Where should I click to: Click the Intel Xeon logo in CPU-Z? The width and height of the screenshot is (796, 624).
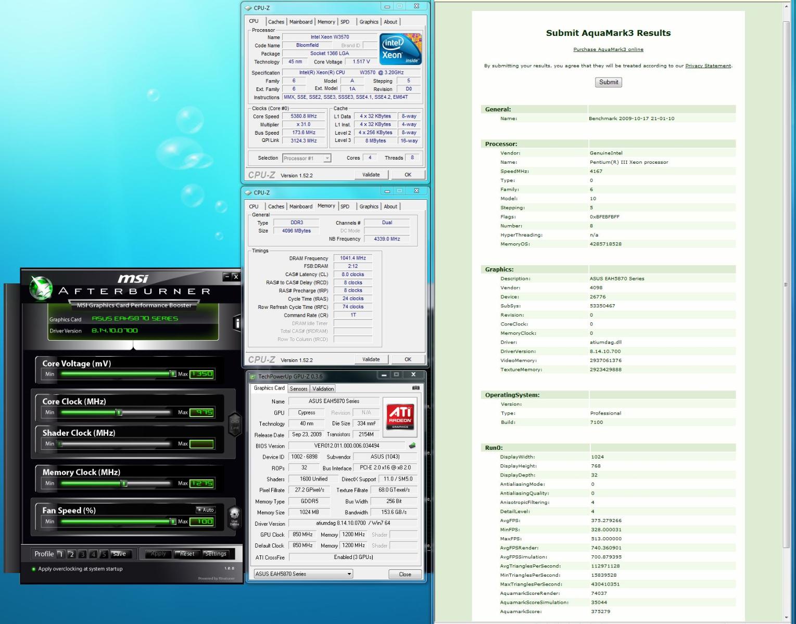click(x=400, y=49)
